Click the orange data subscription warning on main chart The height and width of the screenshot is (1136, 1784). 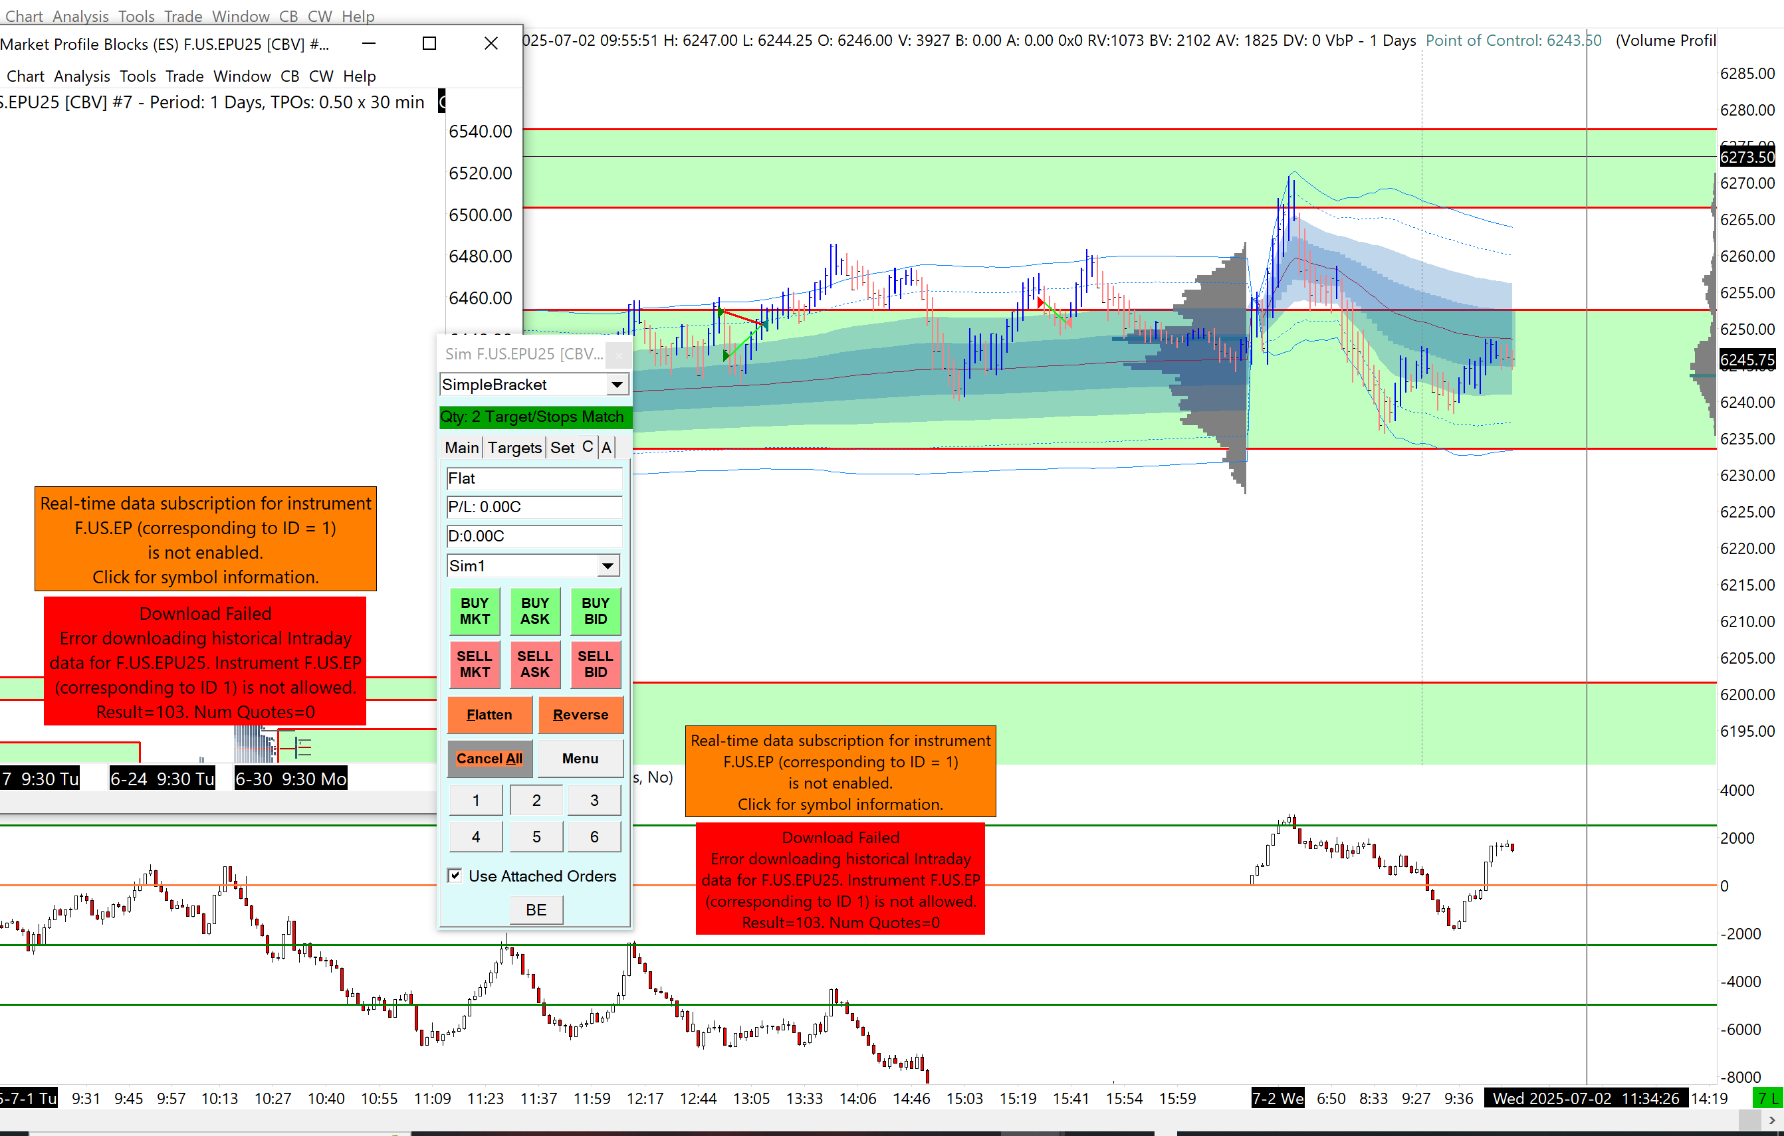pyautogui.click(x=840, y=772)
